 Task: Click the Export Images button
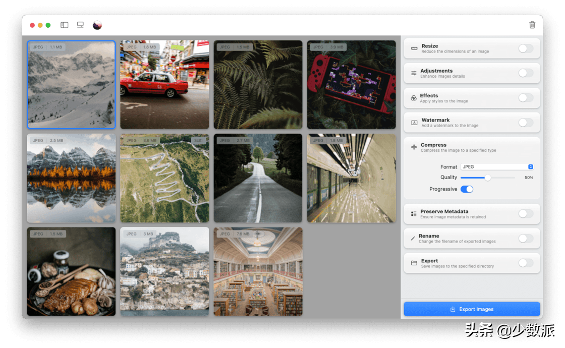pos(472,309)
